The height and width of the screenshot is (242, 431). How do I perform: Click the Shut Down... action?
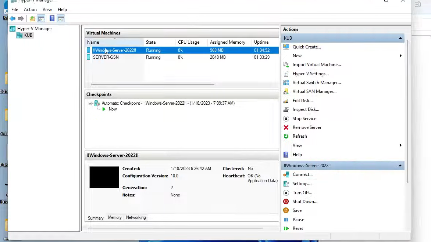(305, 202)
